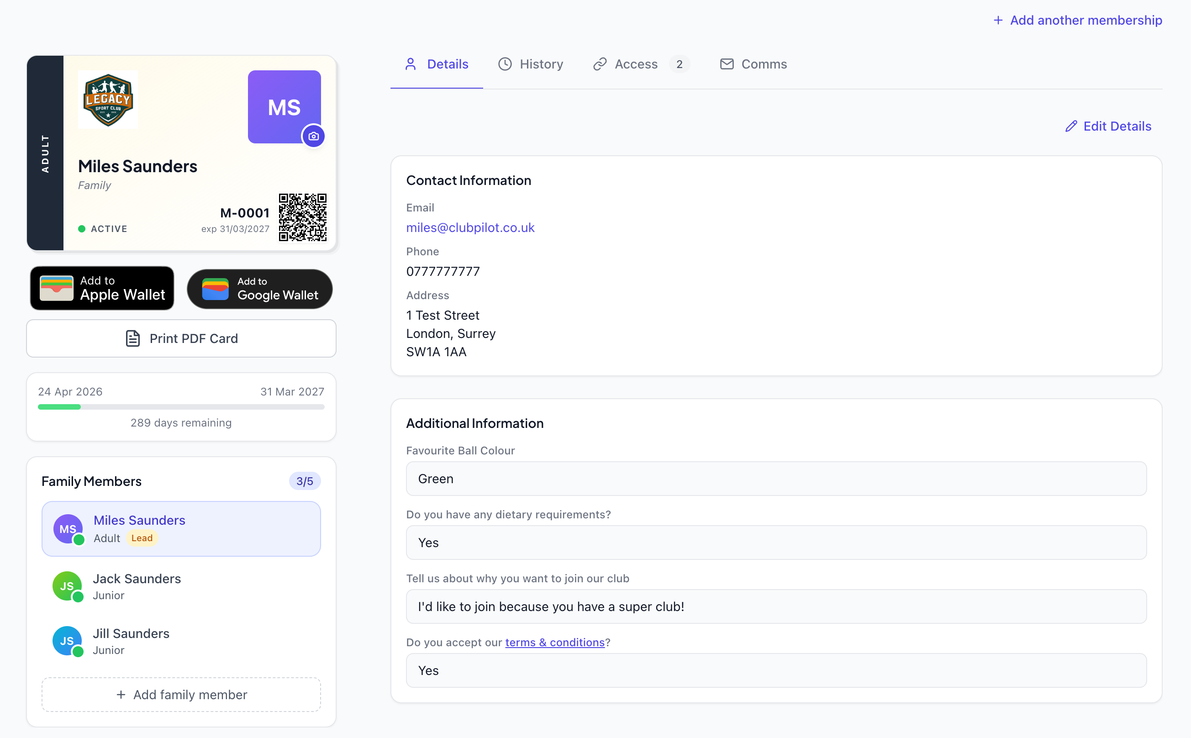Click the Additional Information heading
The height and width of the screenshot is (738, 1191).
coord(474,423)
